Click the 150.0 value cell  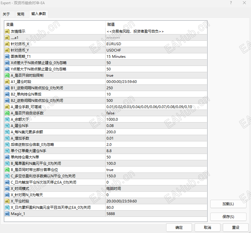(156, 176)
